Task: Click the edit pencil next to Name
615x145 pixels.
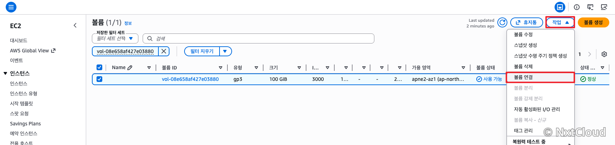Action: (x=130, y=67)
